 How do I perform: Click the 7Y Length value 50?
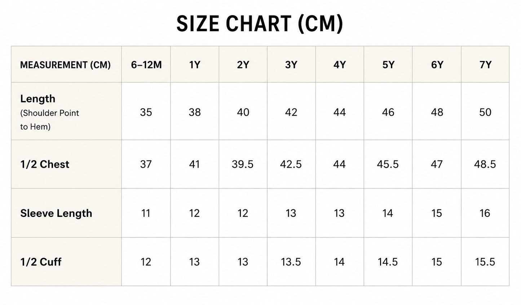click(x=485, y=112)
